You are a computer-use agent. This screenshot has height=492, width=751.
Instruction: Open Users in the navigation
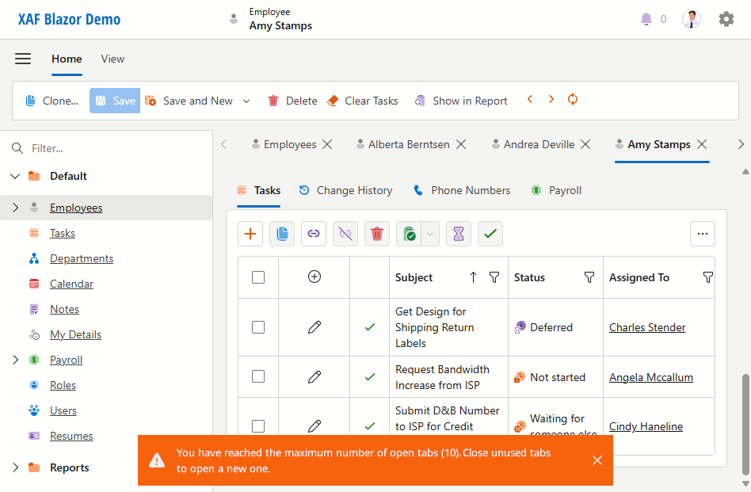(x=63, y=411)
